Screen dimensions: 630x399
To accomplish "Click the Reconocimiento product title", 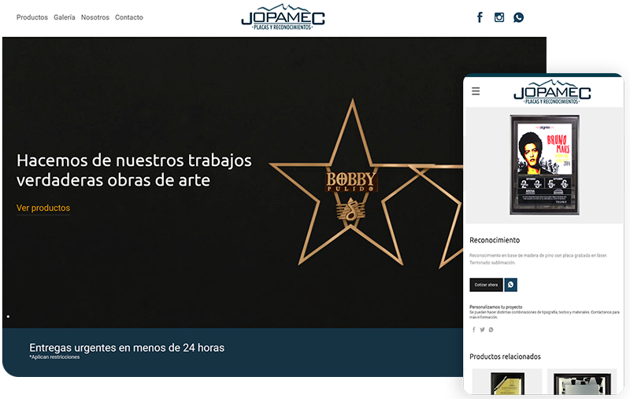I will (x=495, y=240).
